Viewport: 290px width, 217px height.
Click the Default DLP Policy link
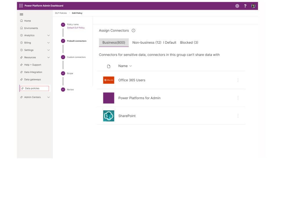(76, 28)
